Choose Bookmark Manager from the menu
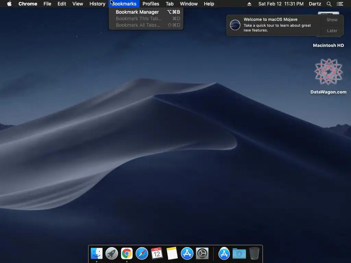 [x=146, y=12]
